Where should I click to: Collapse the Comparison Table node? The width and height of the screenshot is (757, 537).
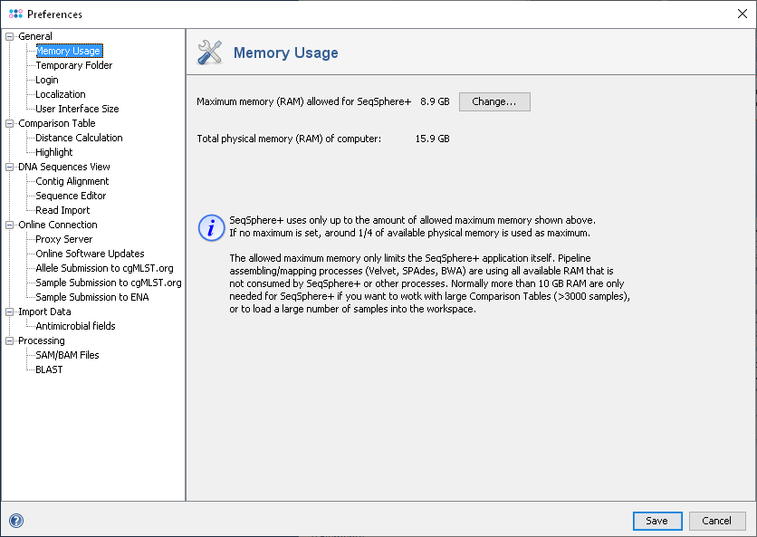(11, 123)
